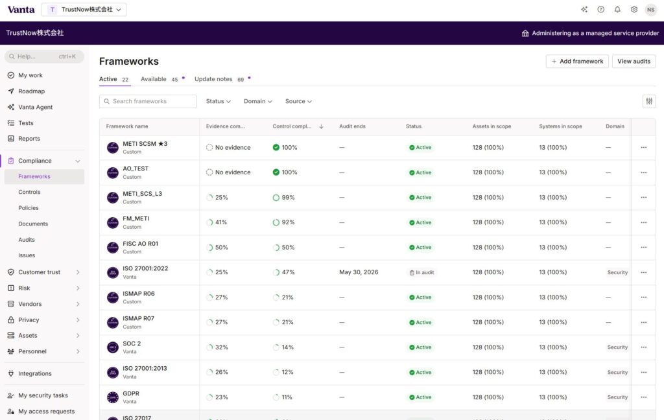Open the Domain filter dropdown
Screen dimensions: 664x420
pos(257,101)
